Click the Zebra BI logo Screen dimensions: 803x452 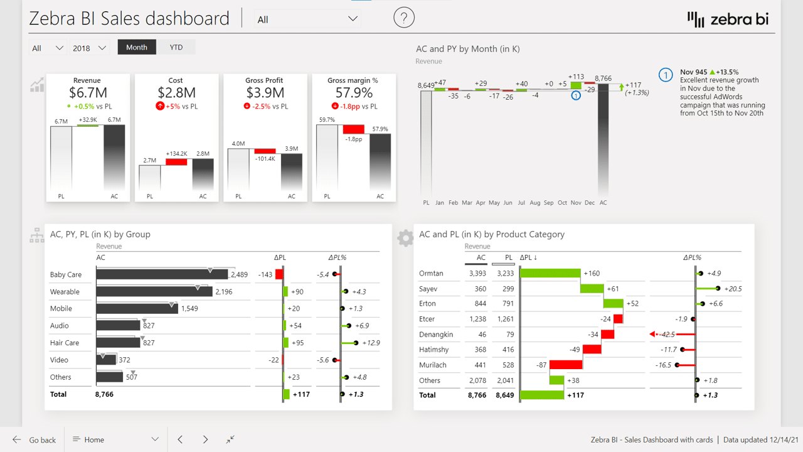click(728, 19)
